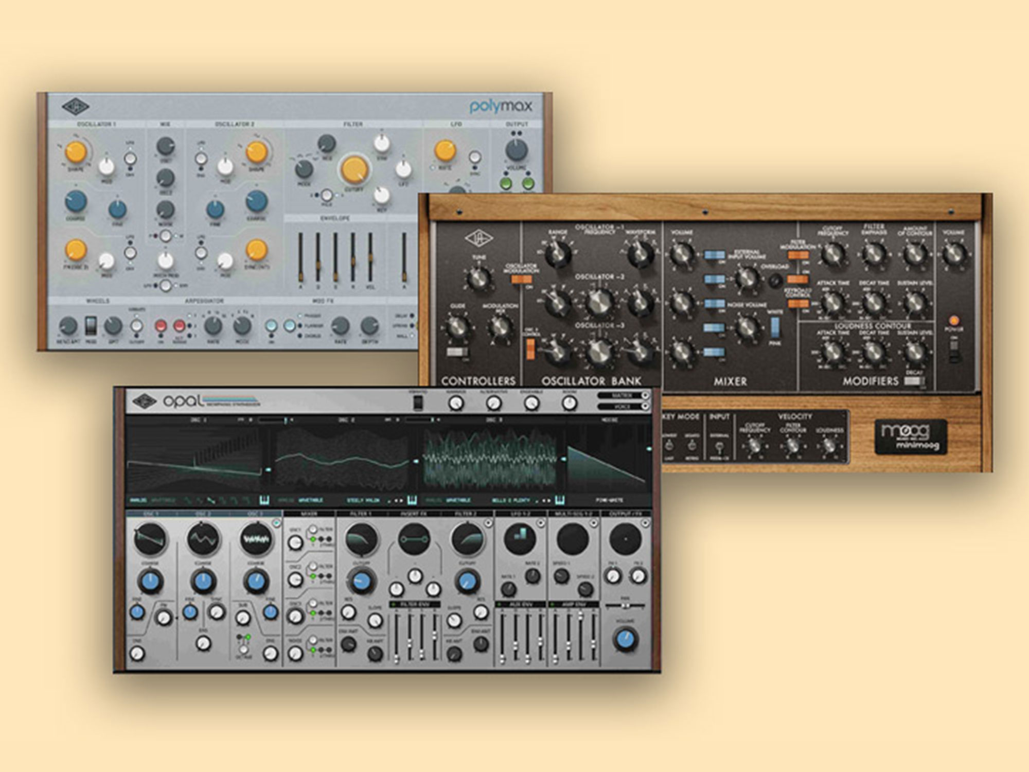
Task: Toggle the Minimoog Oscillator Modulation switch
Action: tap(521, 279)
